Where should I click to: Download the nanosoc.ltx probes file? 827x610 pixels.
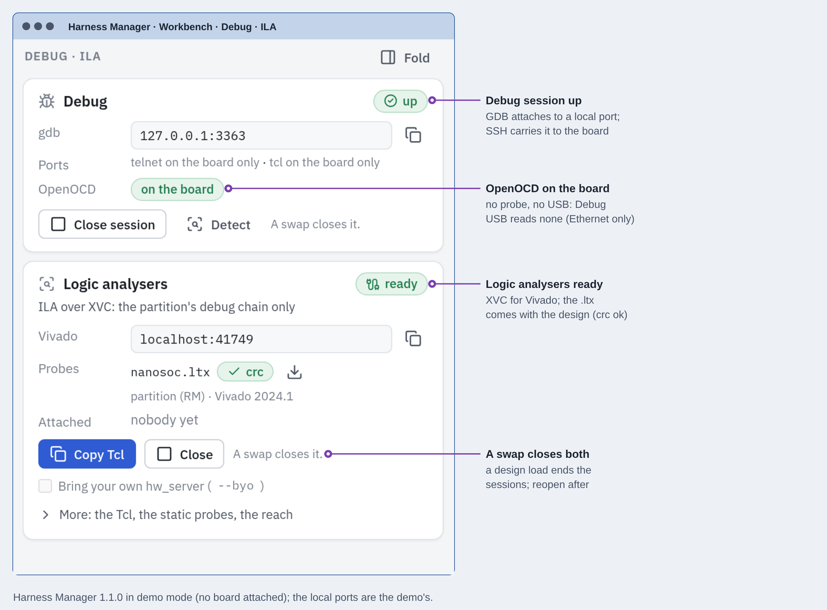tap(294, 372)
